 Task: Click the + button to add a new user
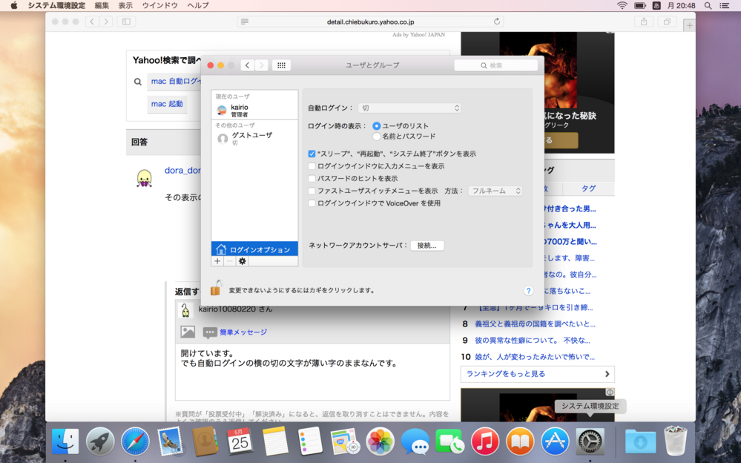point(217,261)
